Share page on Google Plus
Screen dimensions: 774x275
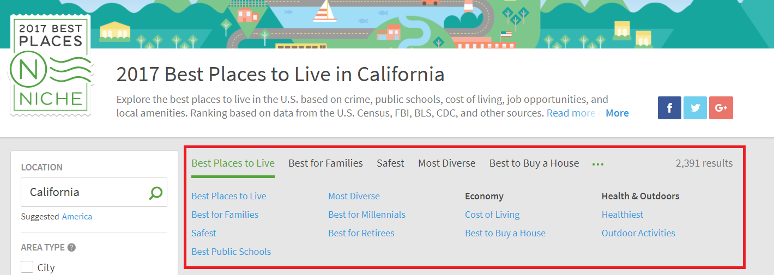[721, 108]
